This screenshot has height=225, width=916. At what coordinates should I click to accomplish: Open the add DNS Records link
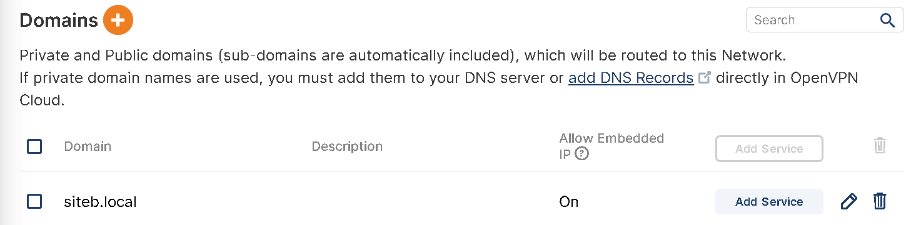pyautogui.click(x=631, y=78)
